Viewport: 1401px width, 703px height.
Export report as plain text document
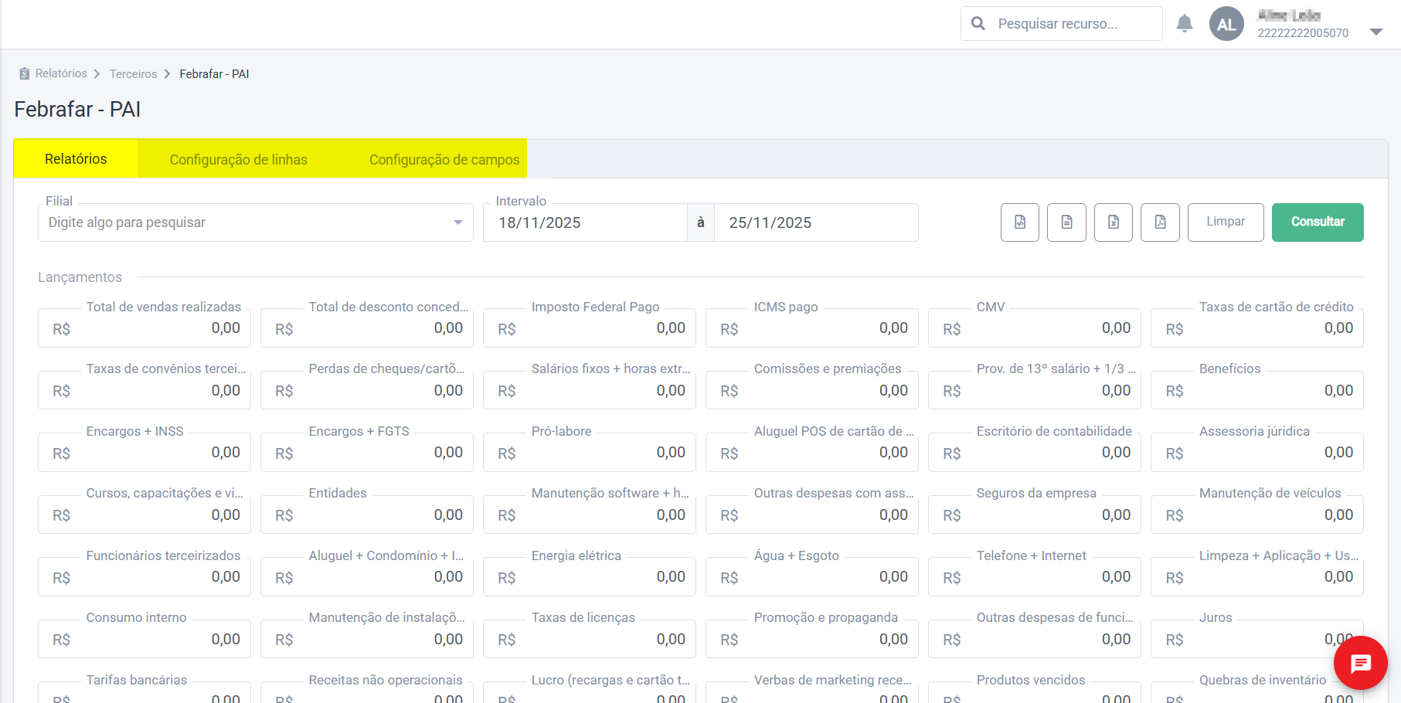[x=1066, y=222]
